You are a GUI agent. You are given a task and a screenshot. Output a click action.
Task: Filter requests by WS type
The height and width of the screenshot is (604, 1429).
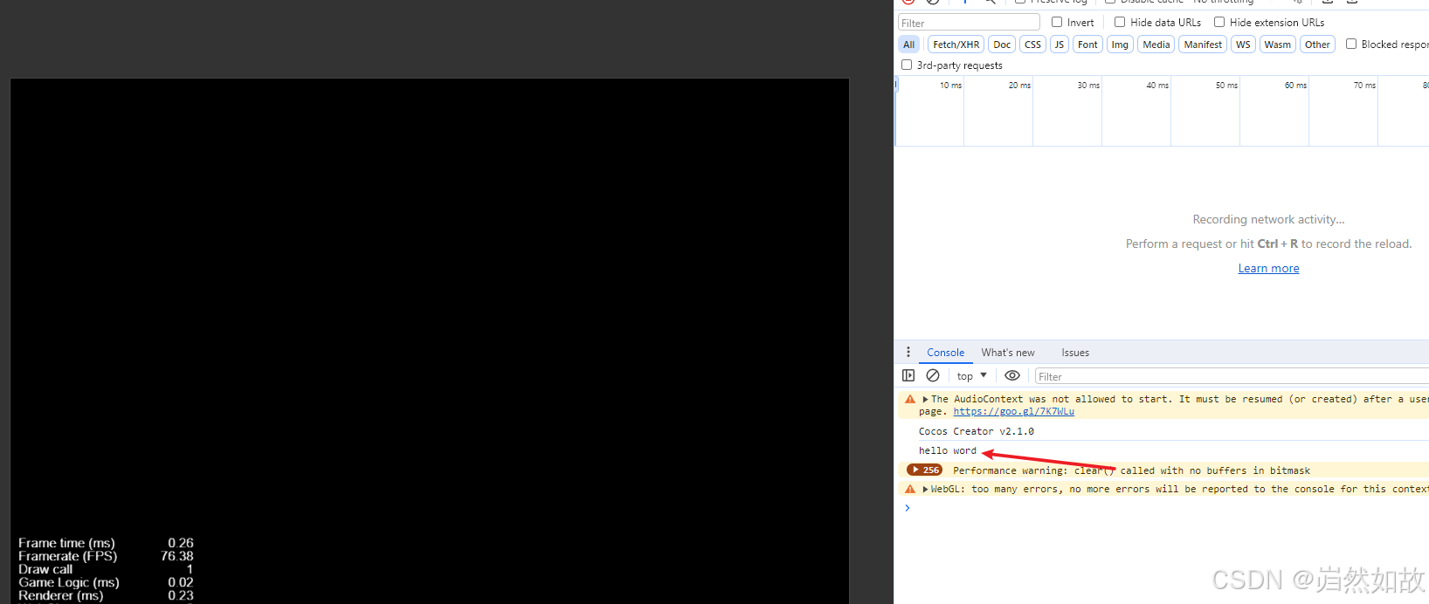coord(1243,45)
